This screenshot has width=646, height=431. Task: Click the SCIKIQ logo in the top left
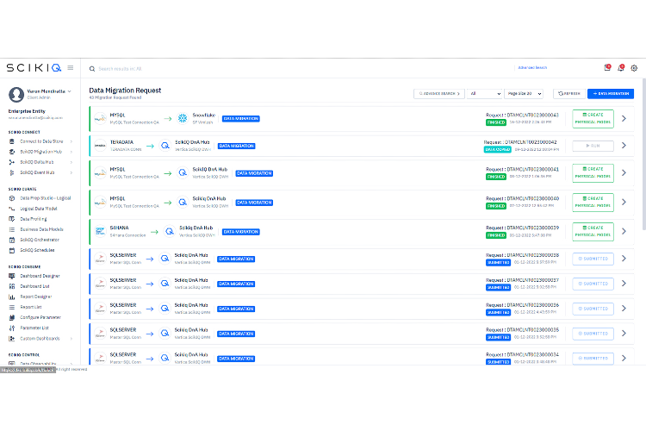pyautogui.click(x=34, y=67)
